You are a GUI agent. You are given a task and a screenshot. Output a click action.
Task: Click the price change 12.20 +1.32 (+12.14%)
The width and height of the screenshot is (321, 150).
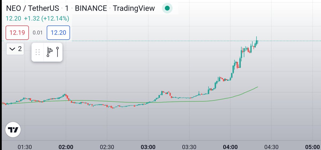[37, 18]
